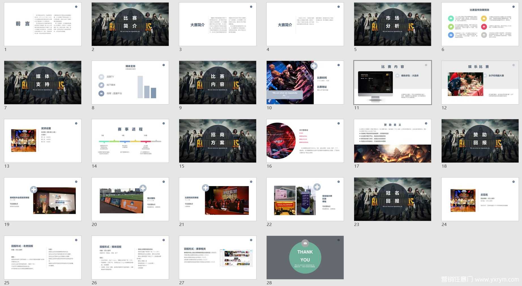Image resolution: width=522 pixels, height=286 pixels.
Task: Click the 本次赛事设 heading on slide 16
Action: (304, 130)
